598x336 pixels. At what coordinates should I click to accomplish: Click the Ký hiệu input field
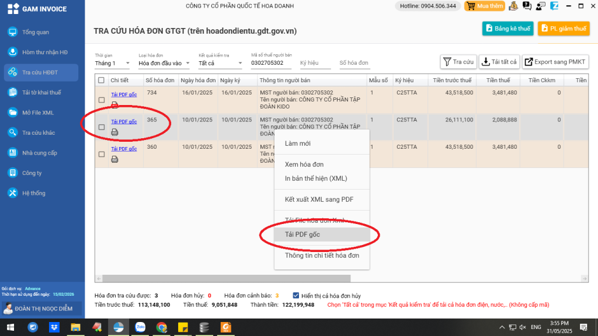315,63
